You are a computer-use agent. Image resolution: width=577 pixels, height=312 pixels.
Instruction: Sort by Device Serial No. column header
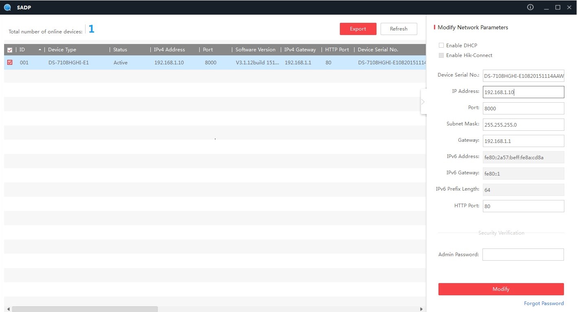point(378,50)
